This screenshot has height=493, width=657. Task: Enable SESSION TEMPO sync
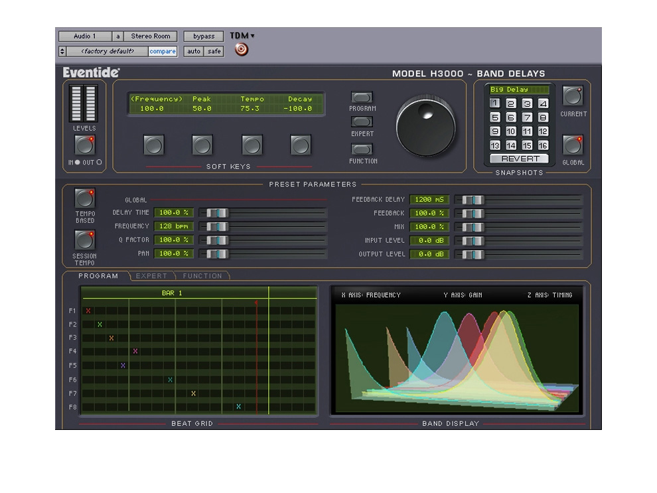click(84, 240)
